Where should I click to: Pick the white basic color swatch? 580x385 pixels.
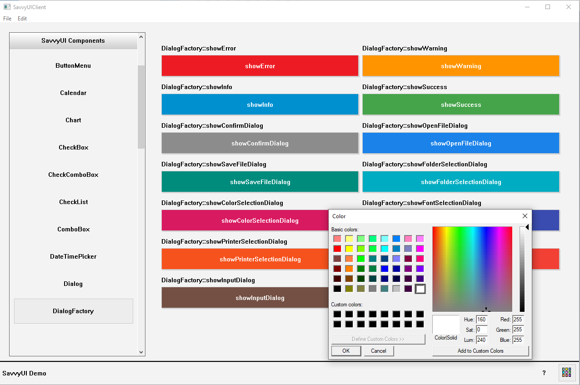pos(420,289)
